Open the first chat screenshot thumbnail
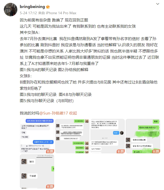164x190 pixels. click(37, 136)
